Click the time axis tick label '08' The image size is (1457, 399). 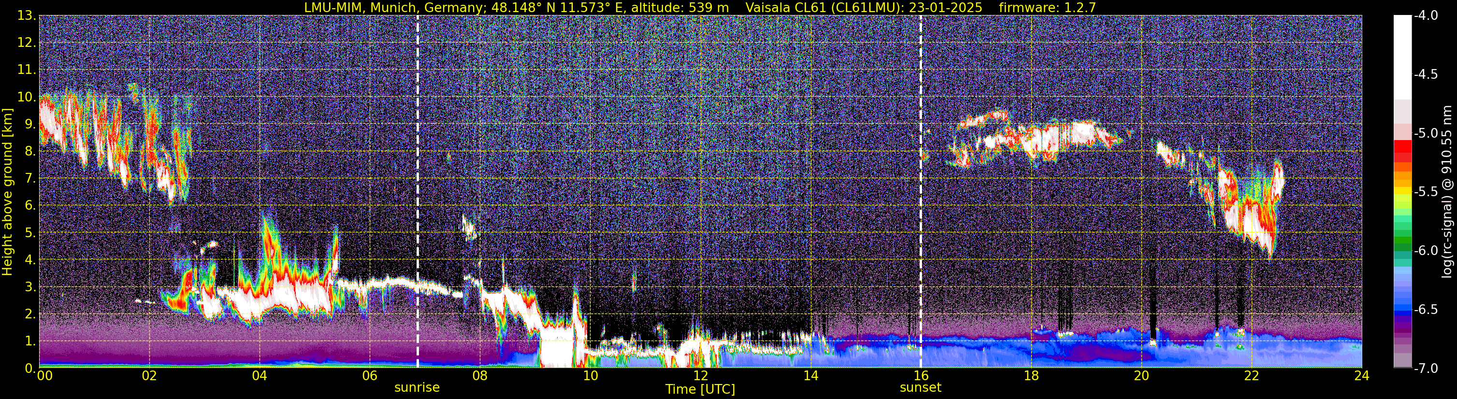click(x=480, y=376)
